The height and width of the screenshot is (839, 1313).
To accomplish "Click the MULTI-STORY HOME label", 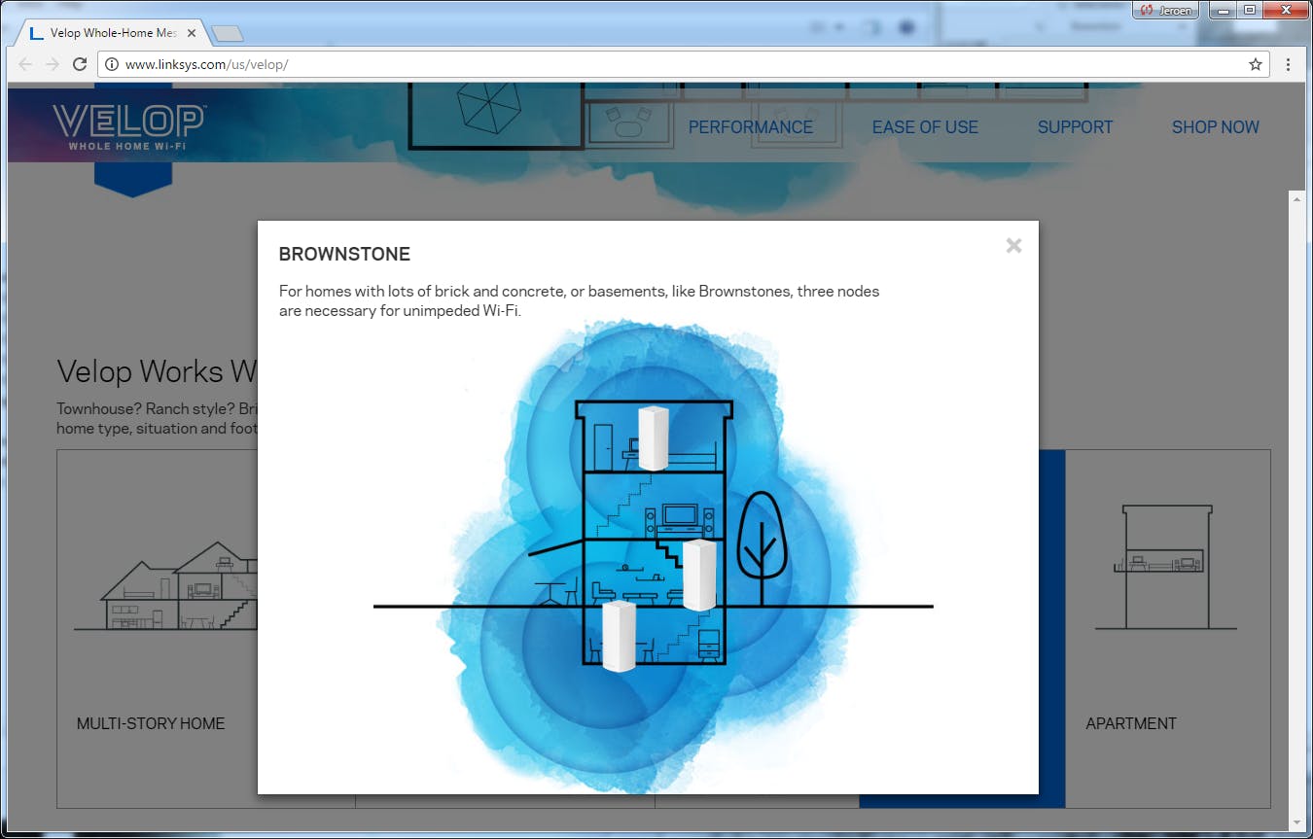I will (151, 723).
